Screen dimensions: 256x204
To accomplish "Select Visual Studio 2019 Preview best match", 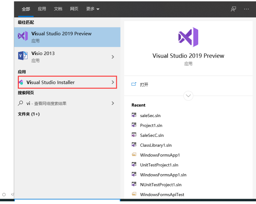I will (x=67, y=37).
